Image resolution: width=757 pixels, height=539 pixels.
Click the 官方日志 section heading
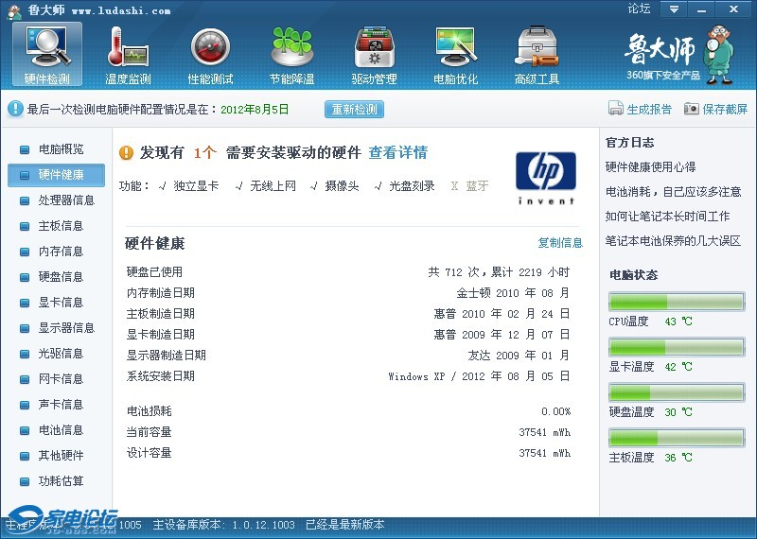(x=629, y=143)
